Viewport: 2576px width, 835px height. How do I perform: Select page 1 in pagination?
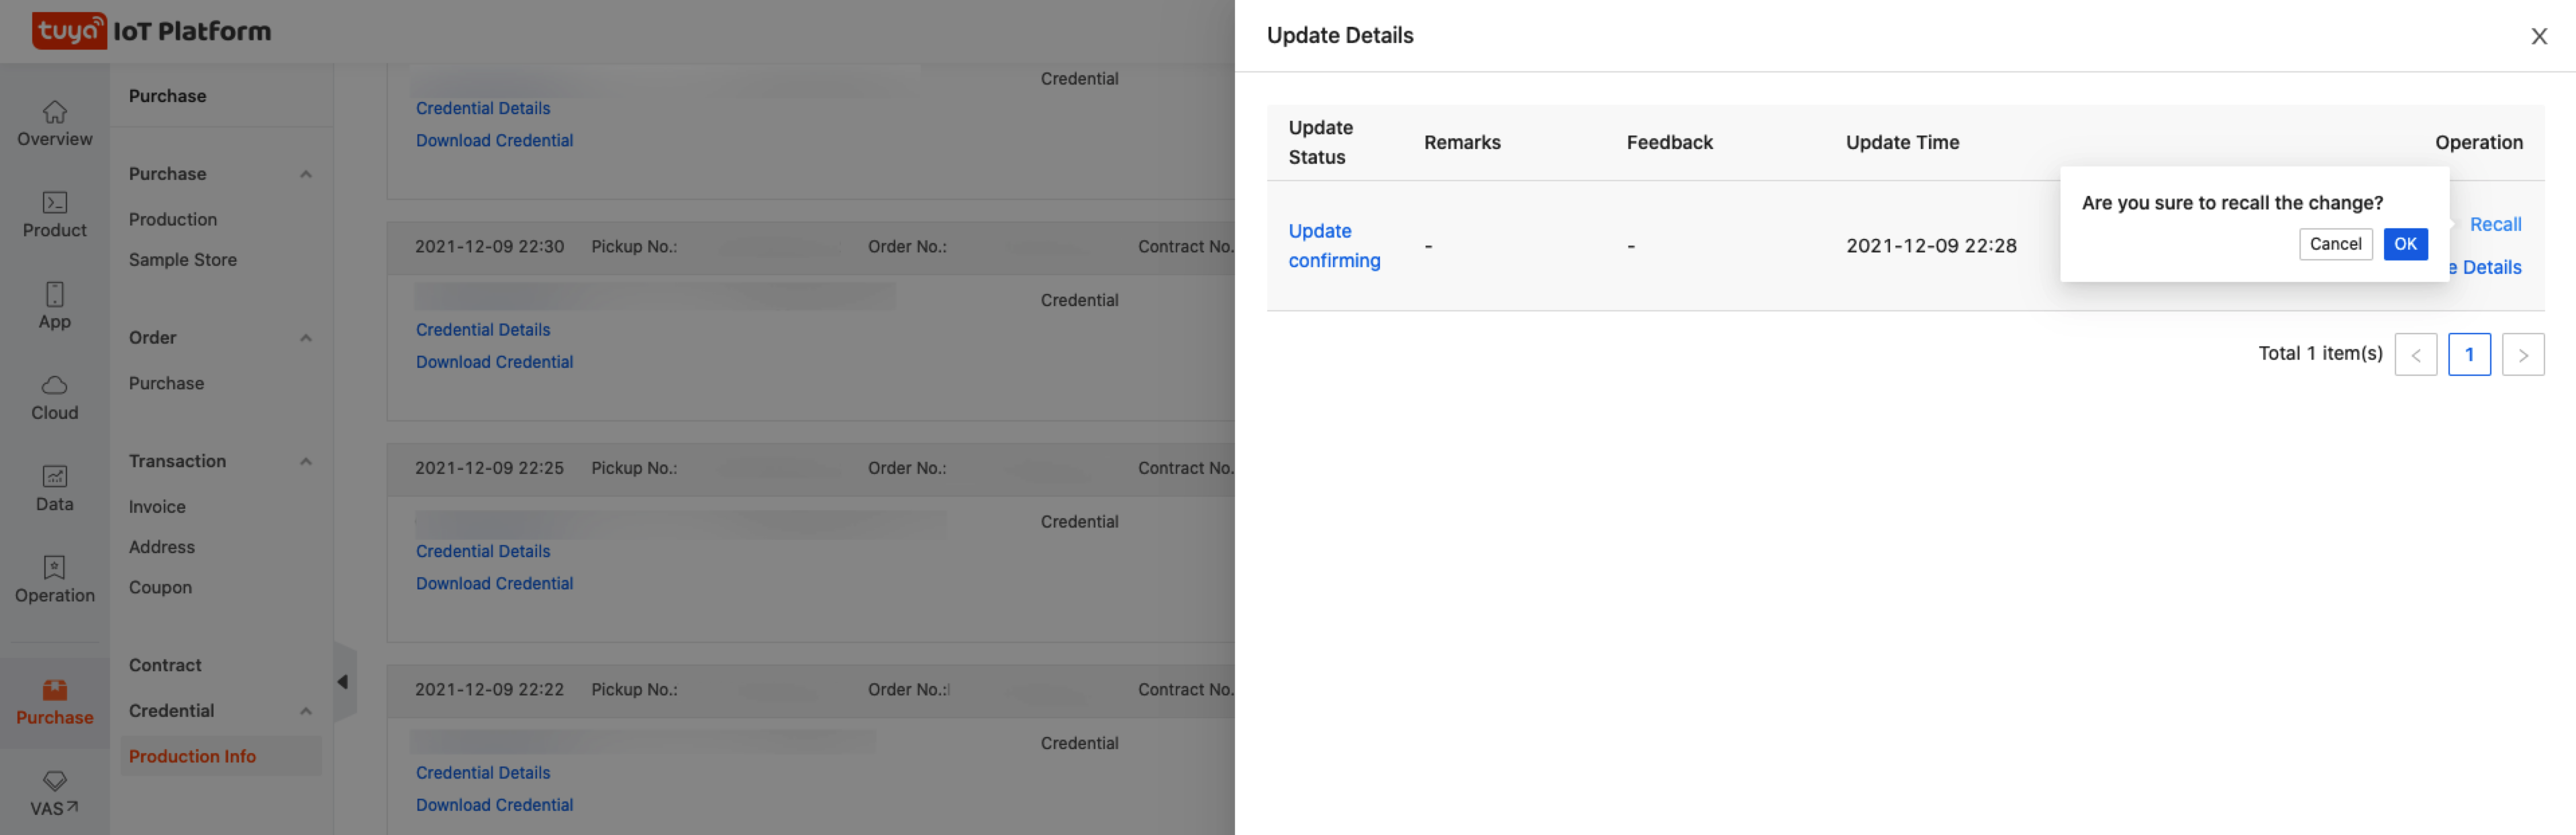click(x=2468, y=355)
